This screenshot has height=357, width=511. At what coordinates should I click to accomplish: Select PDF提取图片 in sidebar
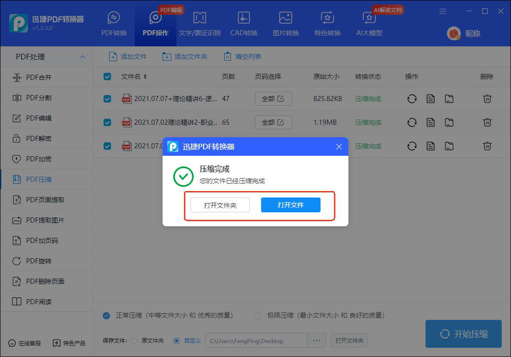click(46, 220)
